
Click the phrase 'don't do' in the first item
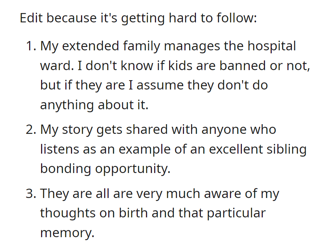[x=243, y=85]
